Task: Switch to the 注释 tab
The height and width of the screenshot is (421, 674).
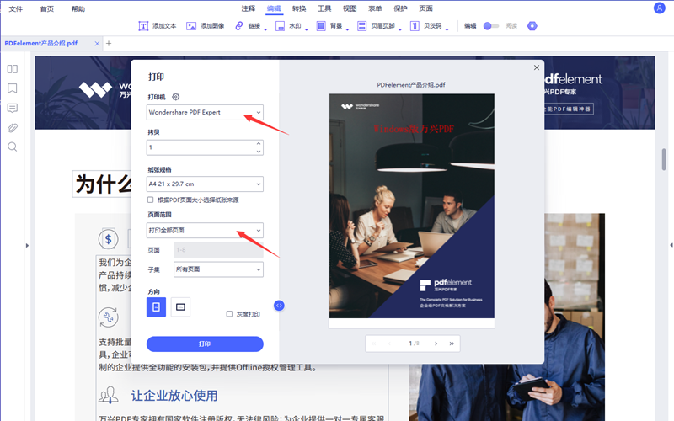Action: click(249, 8)
